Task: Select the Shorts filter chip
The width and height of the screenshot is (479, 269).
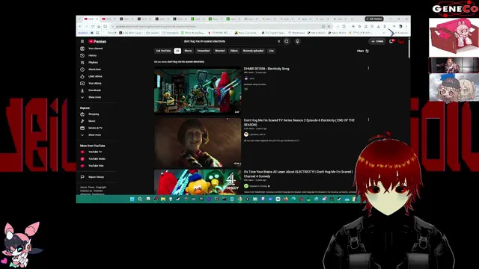Action: click(x=188, y=51)
